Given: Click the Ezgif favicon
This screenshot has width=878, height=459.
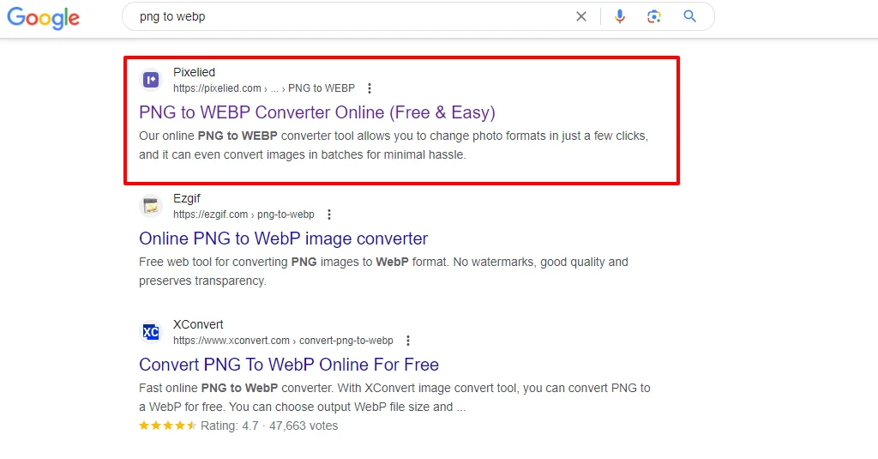Looking at the screenshot, I should [151, 206].
